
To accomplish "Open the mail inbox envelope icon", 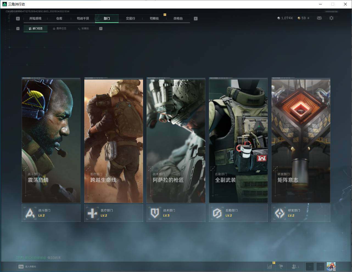I will point(319,18).
